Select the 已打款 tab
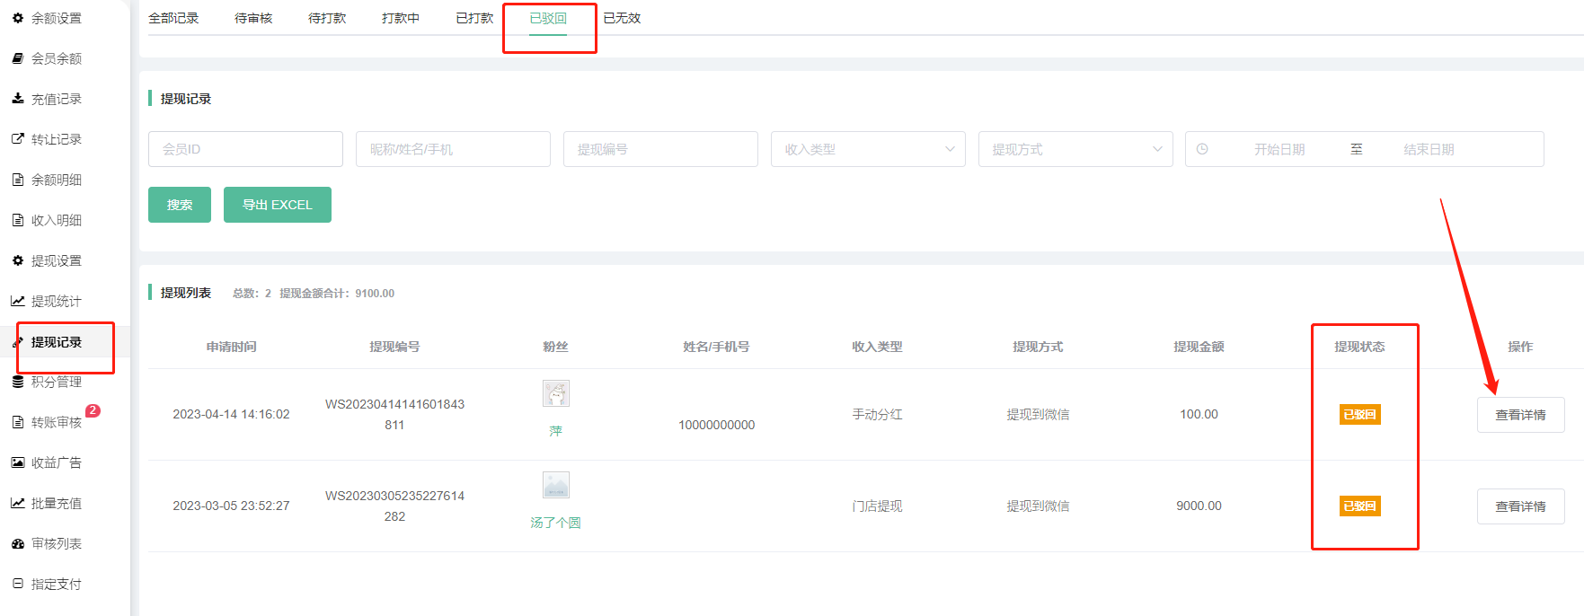This screenshot has width=1584, height=616. click(x=474, y=18)
